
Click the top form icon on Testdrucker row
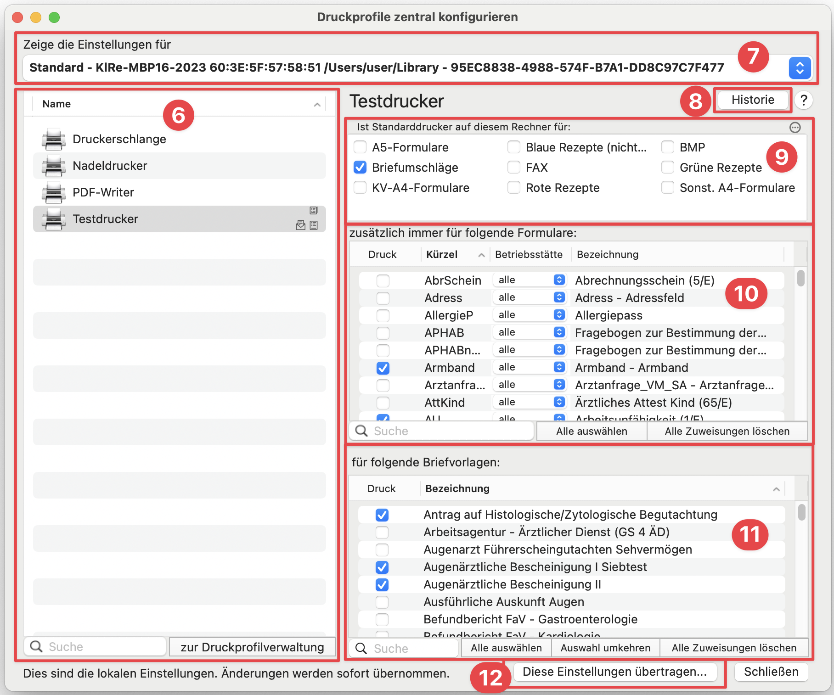point(314,210)
